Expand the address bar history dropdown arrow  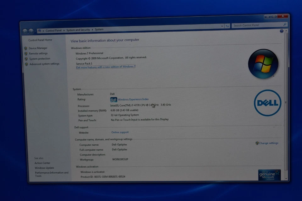click(x=222, y=26)
